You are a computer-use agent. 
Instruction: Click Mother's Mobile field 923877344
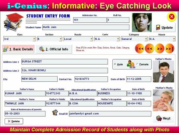coord(57,103)
